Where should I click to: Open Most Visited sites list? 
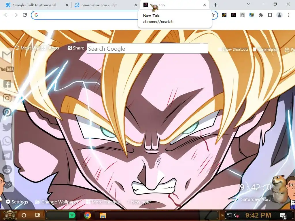[28, 48]
